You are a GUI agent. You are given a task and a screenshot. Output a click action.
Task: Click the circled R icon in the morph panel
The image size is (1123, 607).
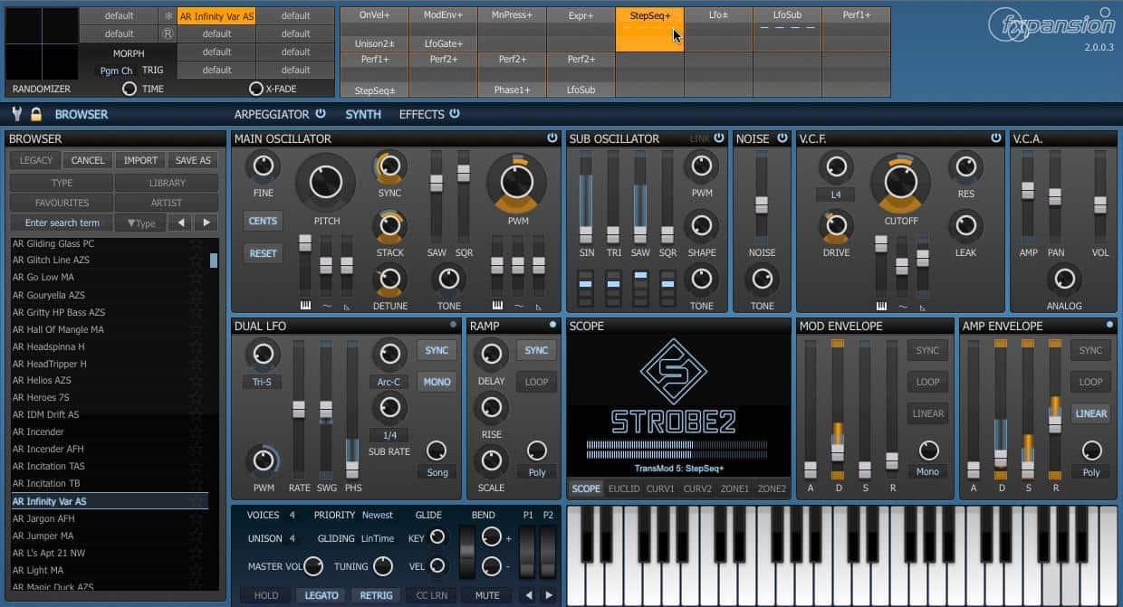pyautogui.click(x=168, y=34)
